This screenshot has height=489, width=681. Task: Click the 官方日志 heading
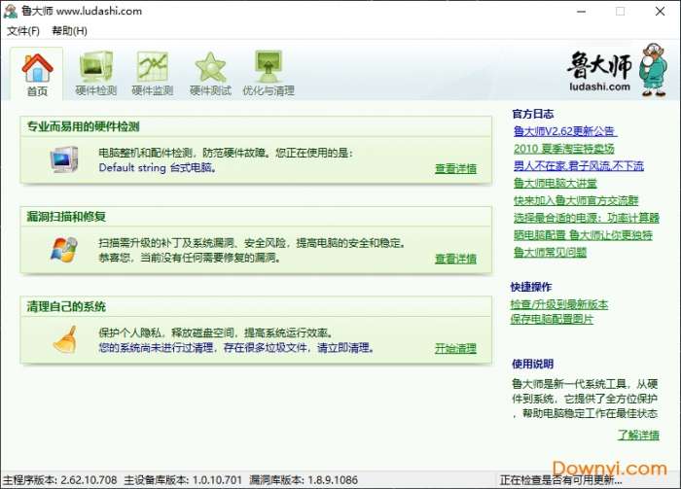click(533, 114)
